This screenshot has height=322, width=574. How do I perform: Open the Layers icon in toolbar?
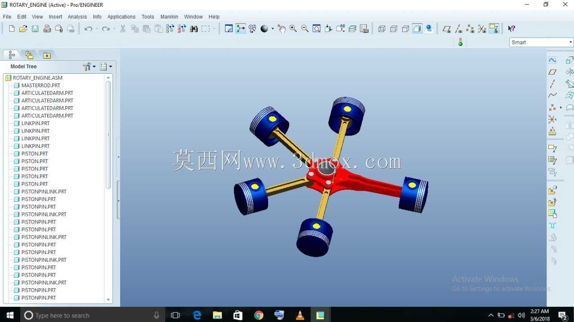click(353, 29)
